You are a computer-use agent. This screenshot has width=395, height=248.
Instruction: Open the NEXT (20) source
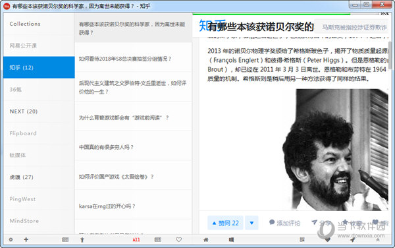pos(39,111)
